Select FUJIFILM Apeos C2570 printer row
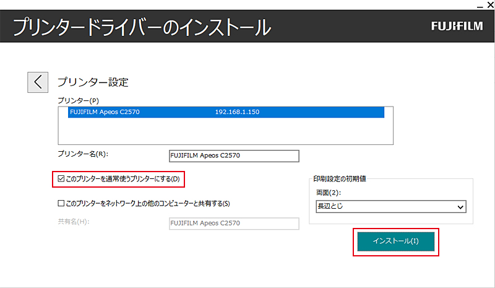The image size is (495, 288). [x=226, y=112]
